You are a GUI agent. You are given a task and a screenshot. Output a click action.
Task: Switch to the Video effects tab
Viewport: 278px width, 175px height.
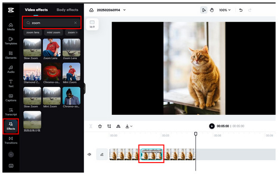(x=36, y=10)
